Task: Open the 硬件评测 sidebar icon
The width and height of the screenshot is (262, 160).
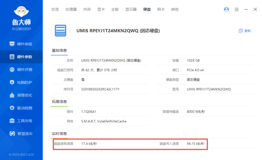Action: 12,70
